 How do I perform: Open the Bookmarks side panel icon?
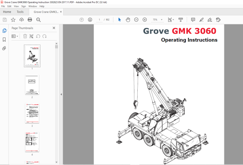4,39
